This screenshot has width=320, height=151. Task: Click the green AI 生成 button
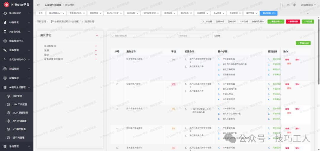click(308, 21)
